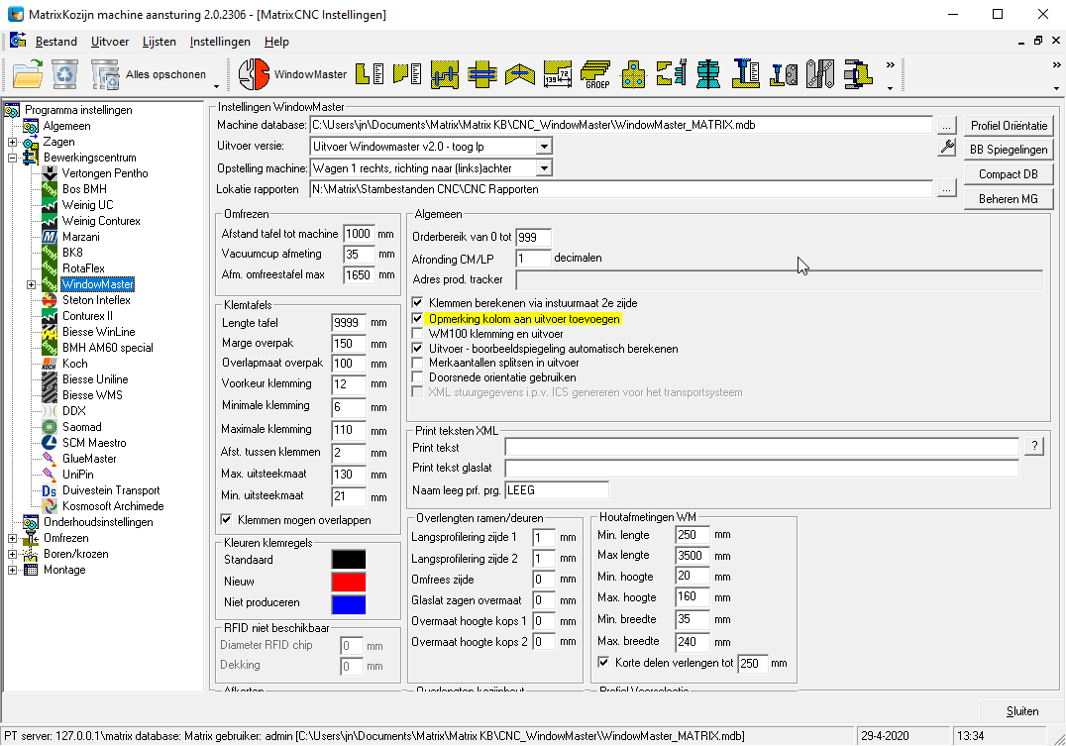
Task: Click the arrow profile icon in the toolbar
Action: [519, 73]
